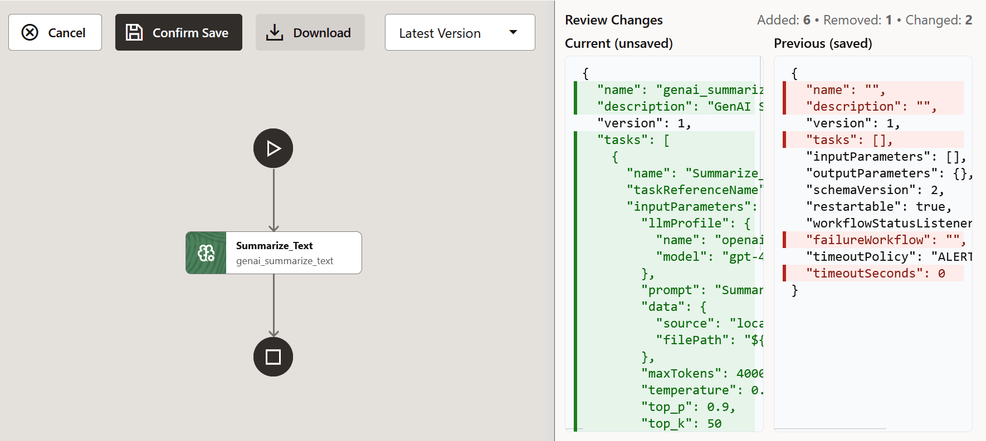The width and height of the screenshot is (986, 441).
Task: Open the Latest Version dropdown
Action: coord(460,32)
